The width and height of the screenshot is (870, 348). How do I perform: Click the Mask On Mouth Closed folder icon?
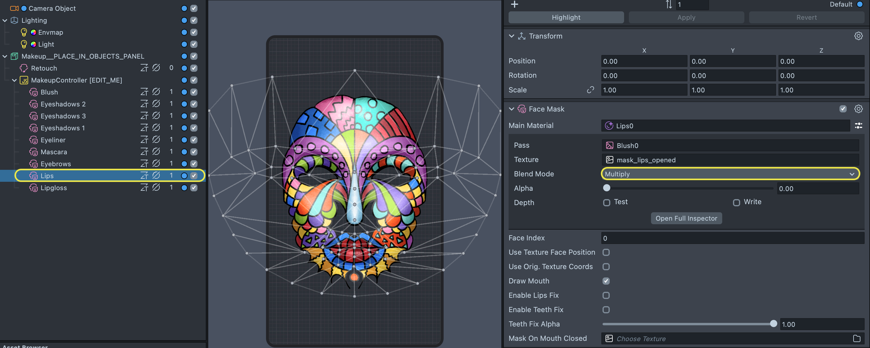pyautogui.click(x=857, y=338)
